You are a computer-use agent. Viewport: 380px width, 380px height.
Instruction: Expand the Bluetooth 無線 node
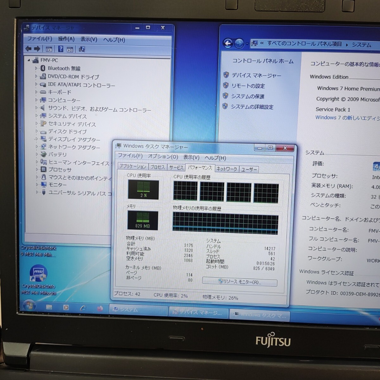pos(36,68)
